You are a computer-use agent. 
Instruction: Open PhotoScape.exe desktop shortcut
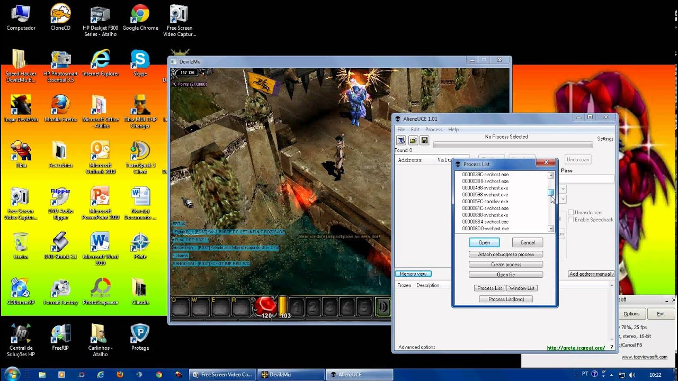[x=101, y=292]
